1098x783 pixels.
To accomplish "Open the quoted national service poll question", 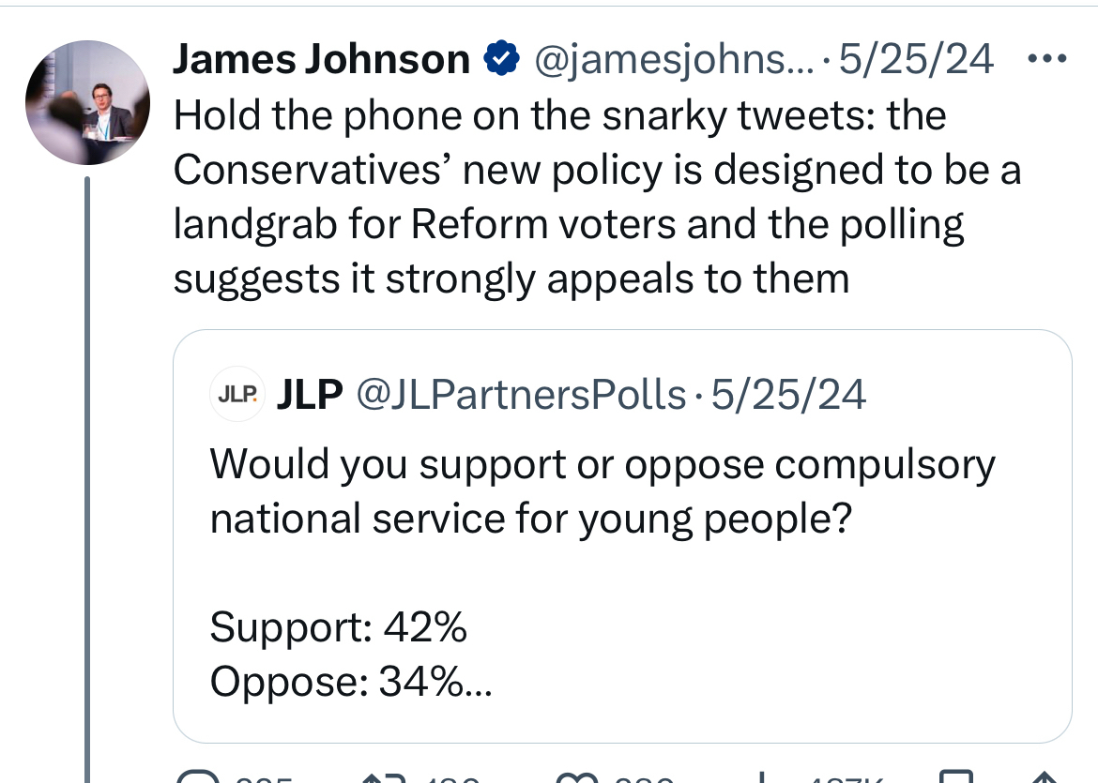I will [x=601, y=491].
